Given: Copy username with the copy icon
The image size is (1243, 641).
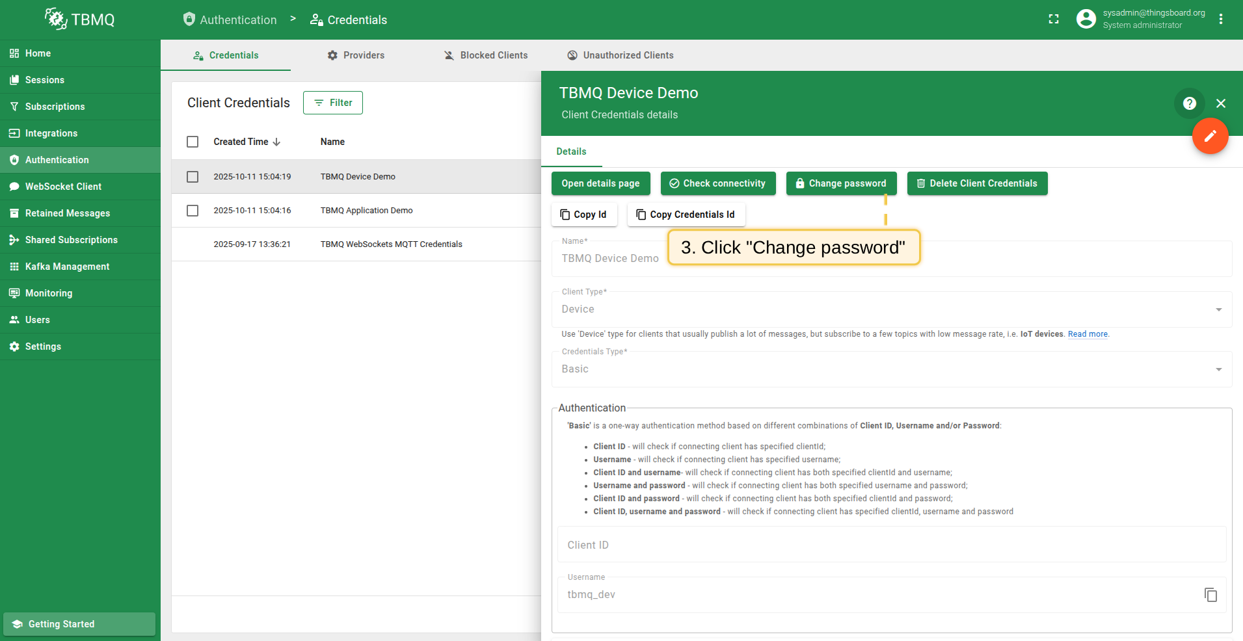Looking at the screenshot, I should pos(1210,595).
